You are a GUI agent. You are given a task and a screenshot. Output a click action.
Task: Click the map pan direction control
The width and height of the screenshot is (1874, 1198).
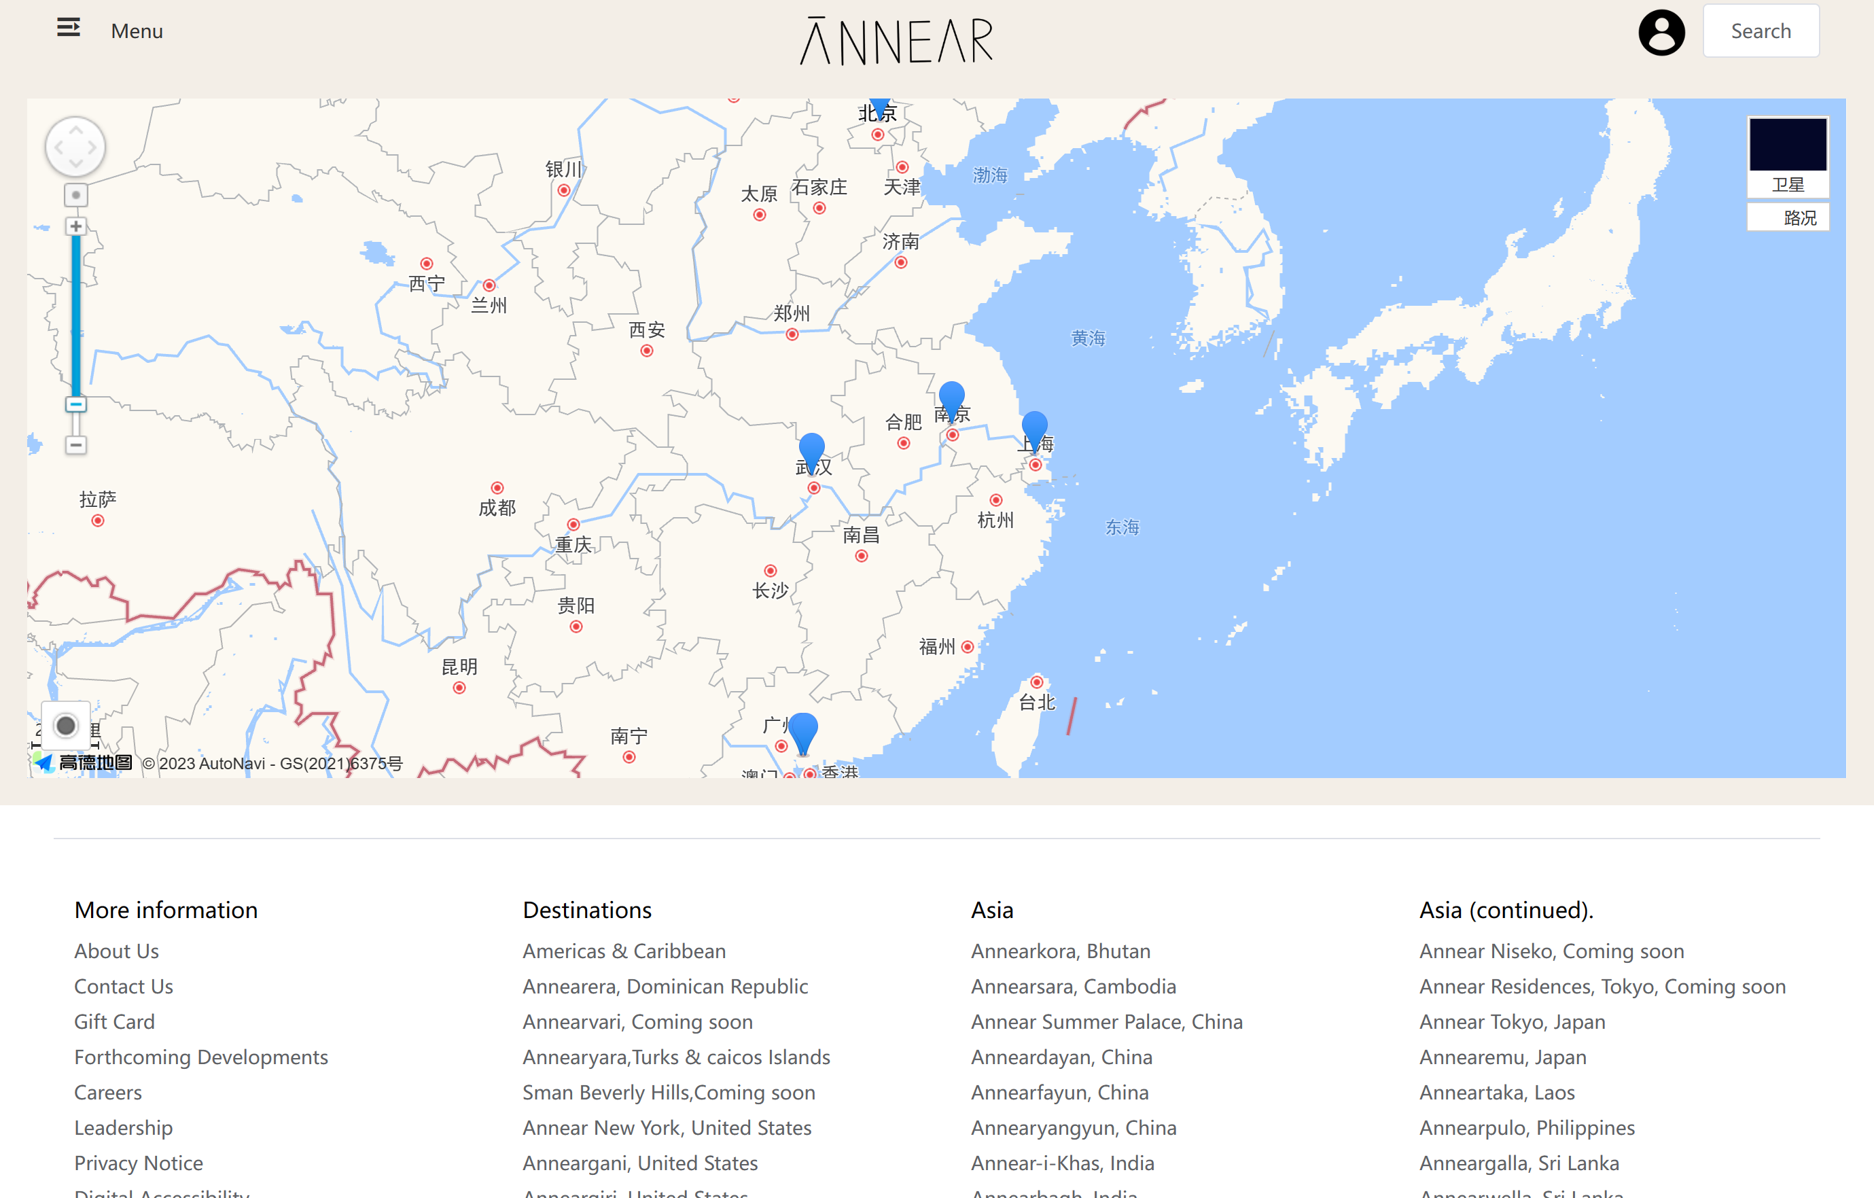75,146
